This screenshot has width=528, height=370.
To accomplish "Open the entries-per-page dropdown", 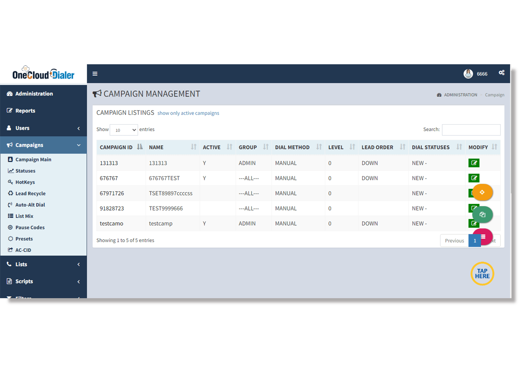I will pos(124,130).
